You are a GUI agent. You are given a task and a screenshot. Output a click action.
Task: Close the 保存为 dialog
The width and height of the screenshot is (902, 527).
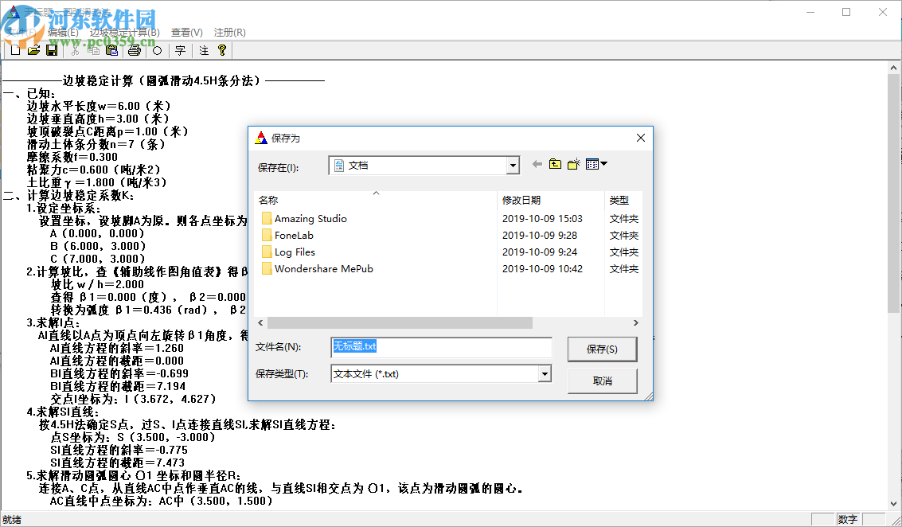pyautogui.click(x=641, y=138)
